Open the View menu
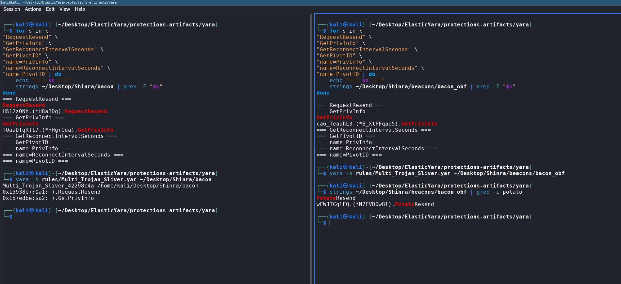 coord(65,9)
